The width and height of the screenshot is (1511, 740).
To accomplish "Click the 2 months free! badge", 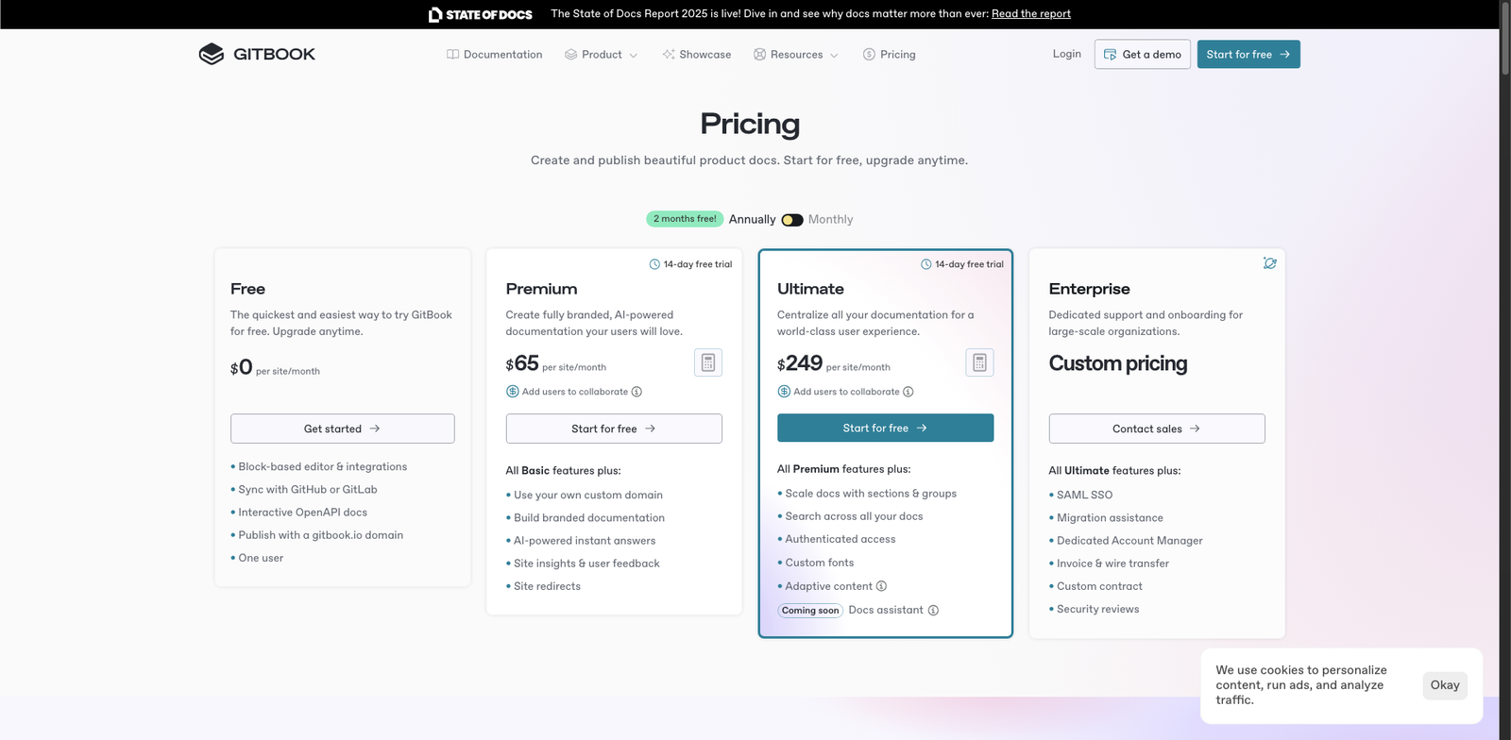I will [x=685, y=219].
